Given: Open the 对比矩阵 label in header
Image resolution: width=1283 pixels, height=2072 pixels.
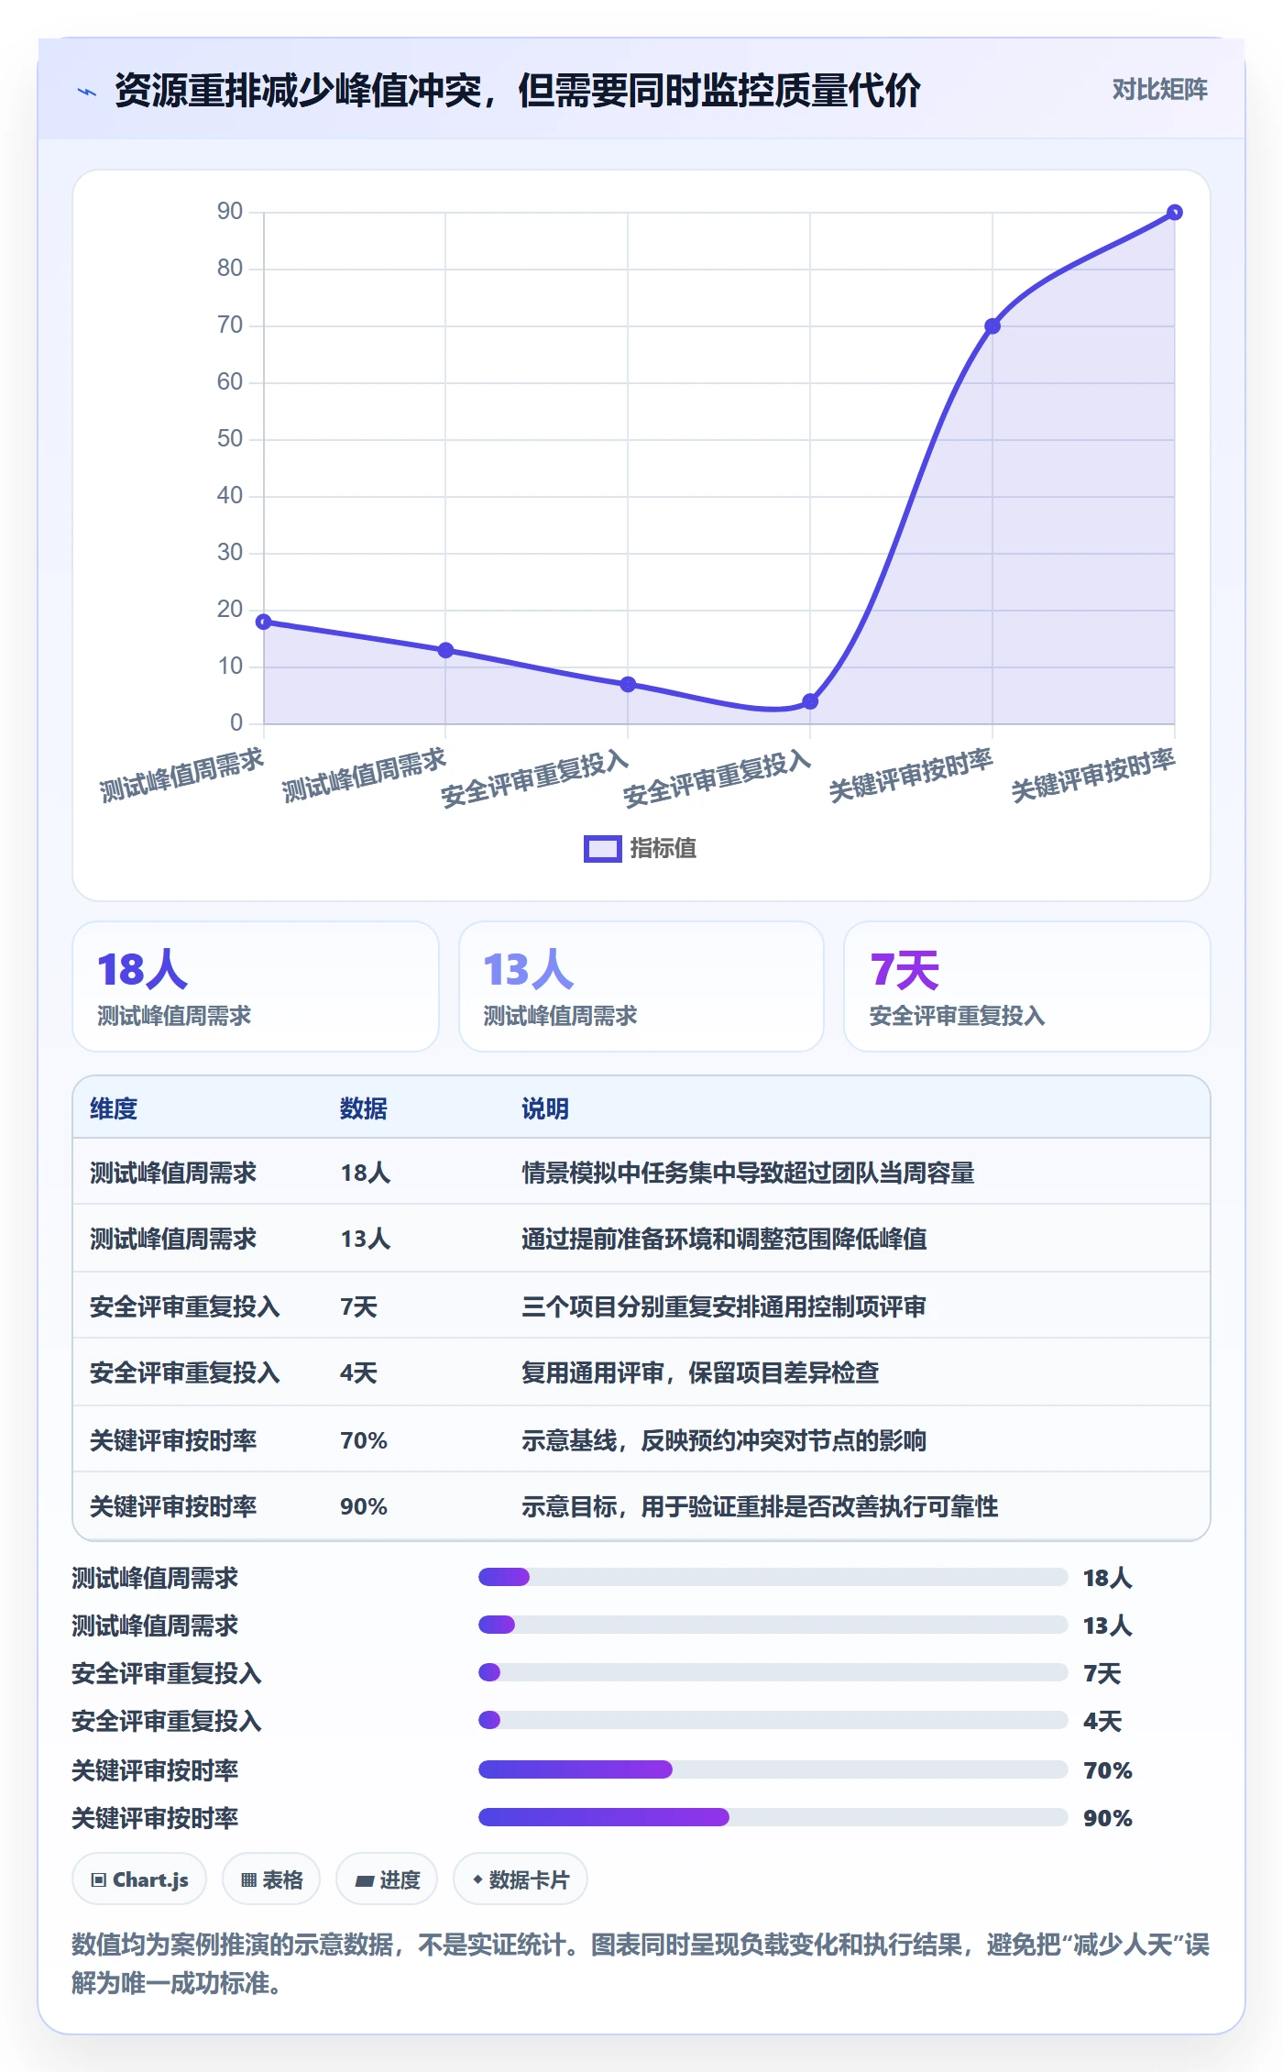Looking at the screenshot, I should (x=1159, y=90).
